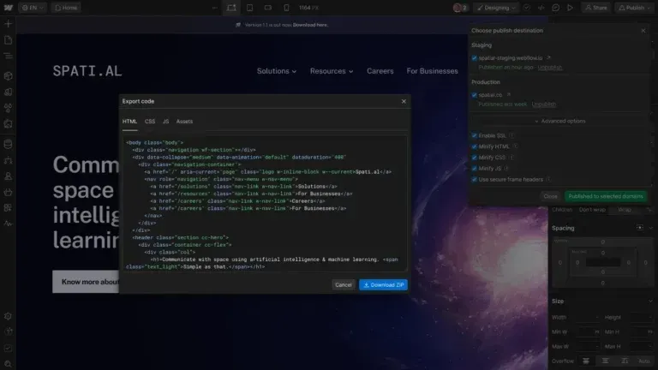
Task: Select the mobile portrait breakpoint icon
Action: pos(286,8)
